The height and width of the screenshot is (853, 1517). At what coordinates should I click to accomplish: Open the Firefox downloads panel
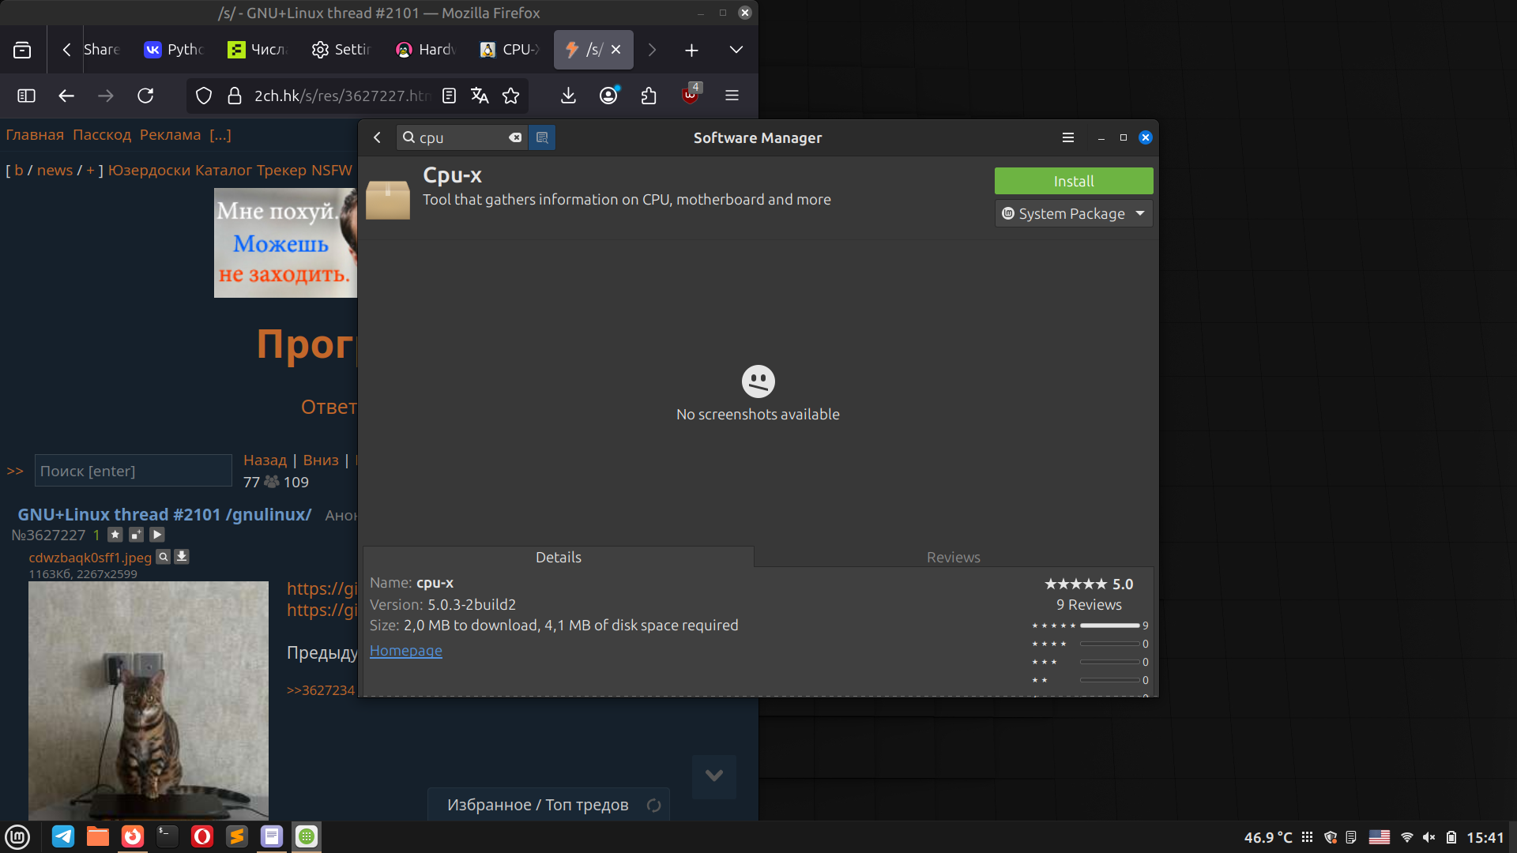point(568,96)
